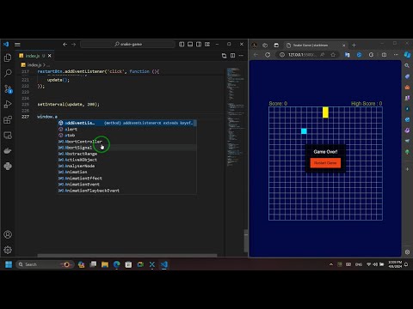Open the Search view in VS Code sidebar
The image size is (413, 309).
8,73
